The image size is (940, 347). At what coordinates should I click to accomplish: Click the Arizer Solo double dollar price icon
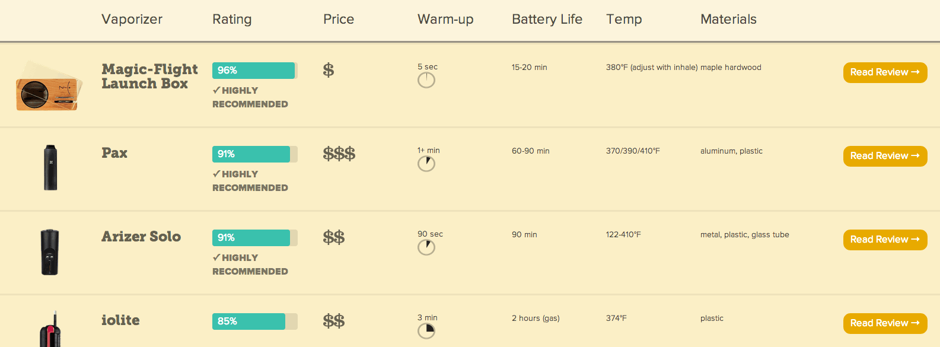click(x=333, y=238)
